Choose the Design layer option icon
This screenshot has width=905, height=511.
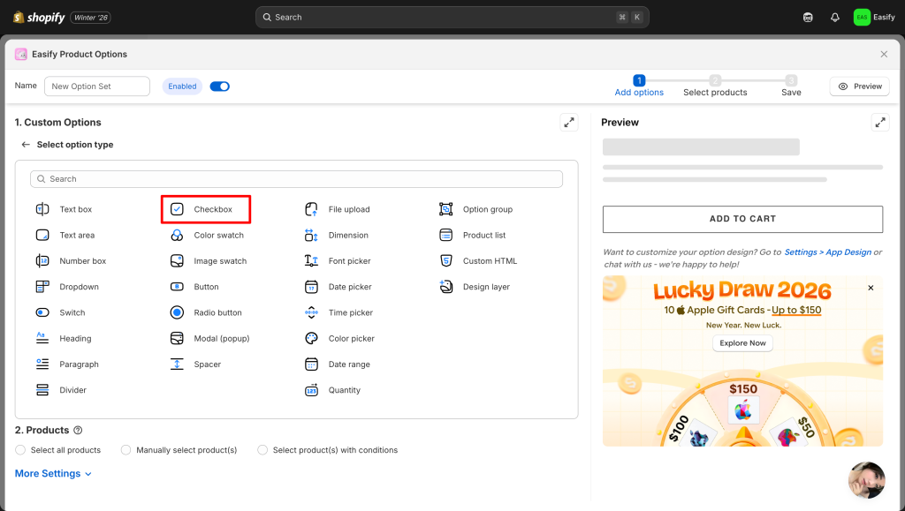(446, 287)
